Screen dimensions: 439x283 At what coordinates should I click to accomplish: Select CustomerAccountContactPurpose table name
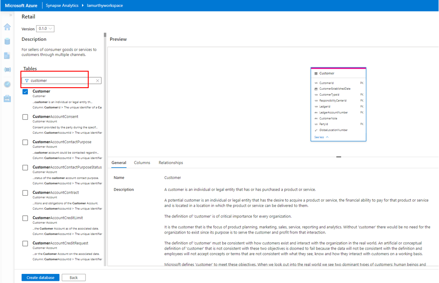tap(62, 142)
